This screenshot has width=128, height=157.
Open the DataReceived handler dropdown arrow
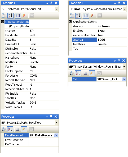tap(56, 135)
